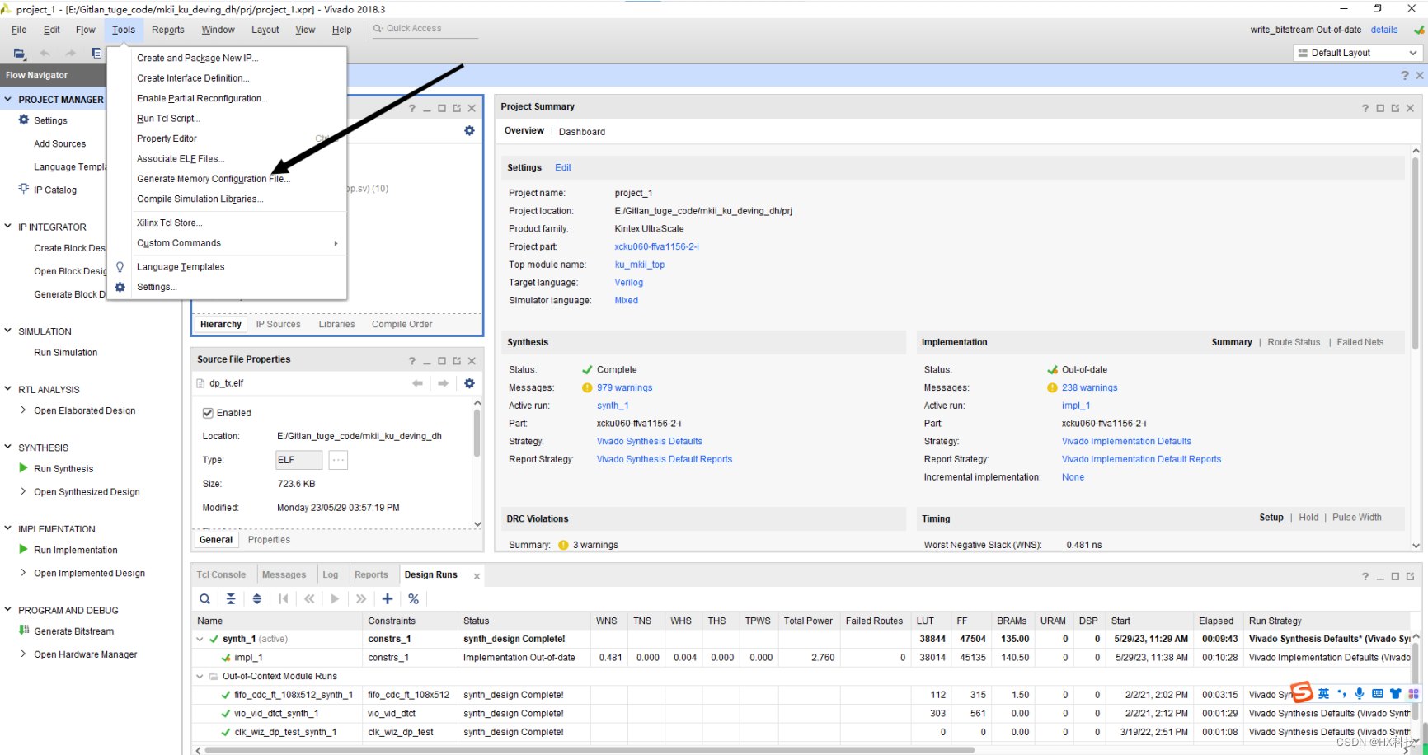Select Generate Memory Configuration File menu entry
The width and height of the screenshot is (1428, 755).
coord(214,179)
